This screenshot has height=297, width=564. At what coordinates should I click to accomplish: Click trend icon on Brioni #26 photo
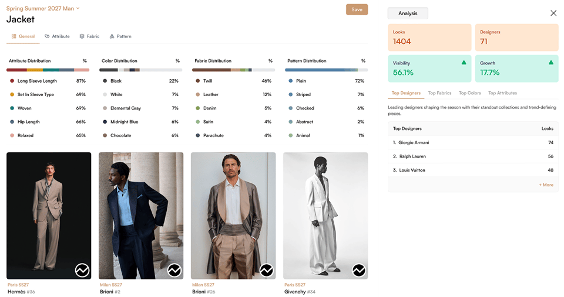click(x=267, y=270)
